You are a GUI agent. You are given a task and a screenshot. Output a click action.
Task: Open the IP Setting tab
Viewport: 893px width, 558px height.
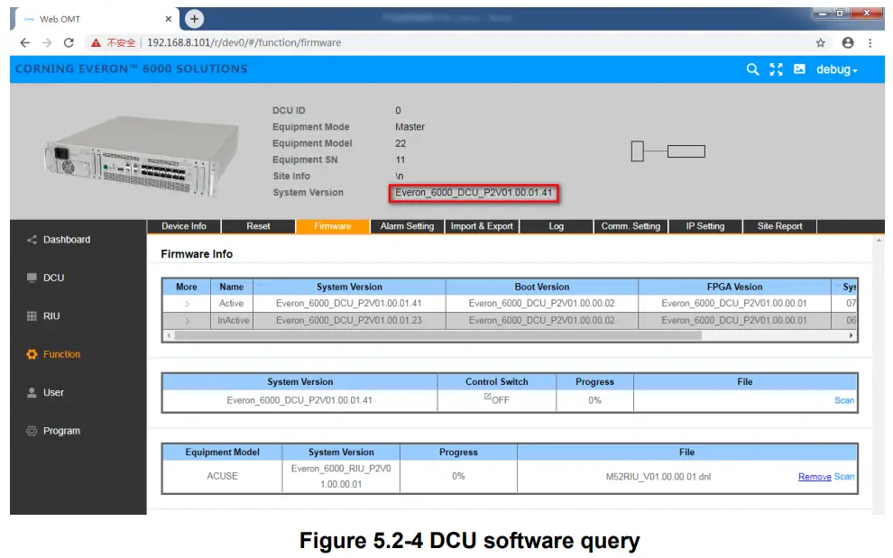click(705, 226)
